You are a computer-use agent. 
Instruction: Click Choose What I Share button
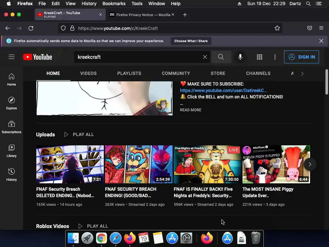tap(191, 41)
